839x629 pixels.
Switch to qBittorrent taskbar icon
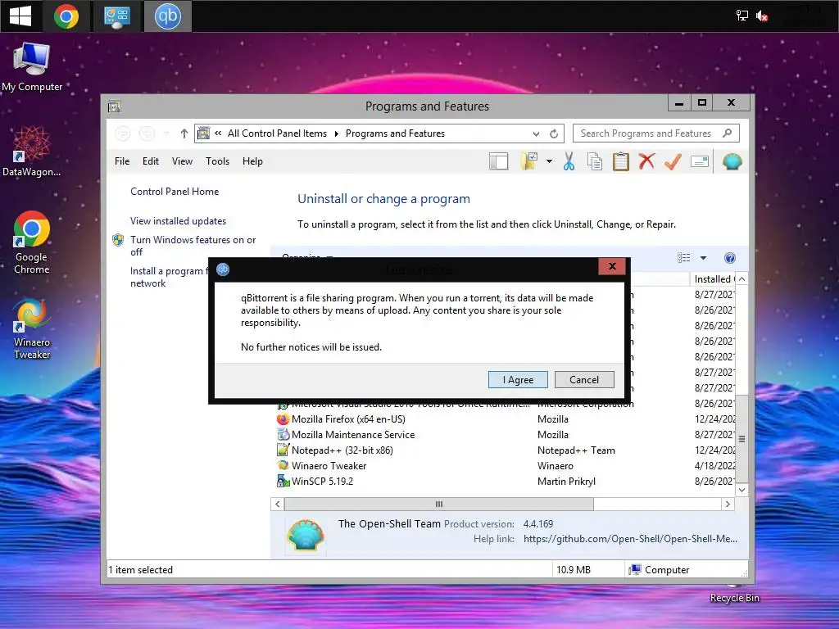167,16
